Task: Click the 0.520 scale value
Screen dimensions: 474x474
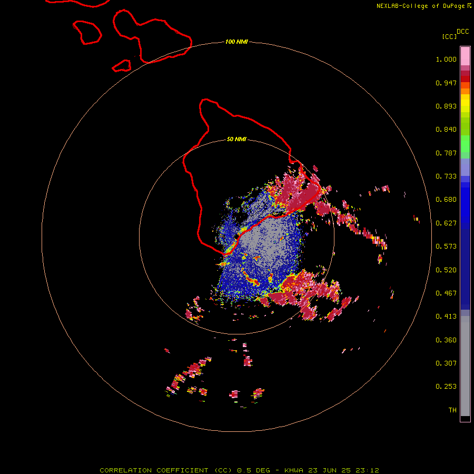Action: (x=446, y=270)
